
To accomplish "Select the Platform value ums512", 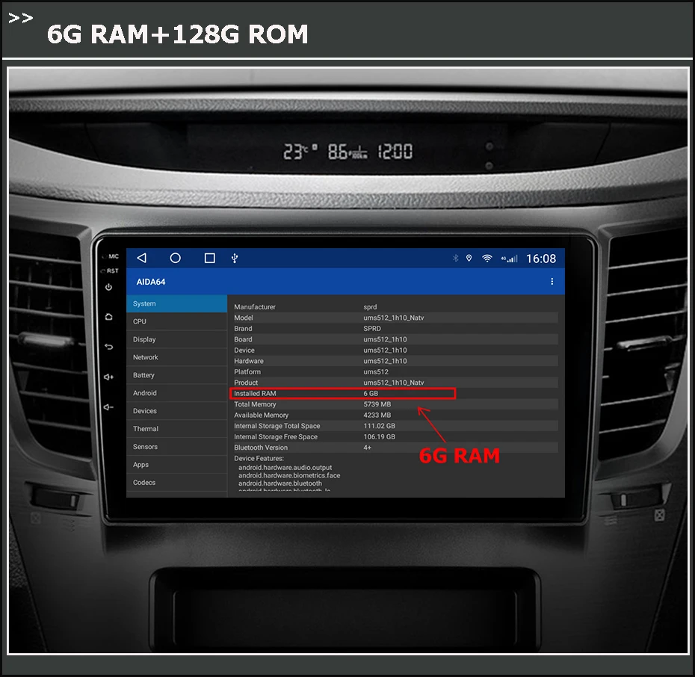I will click(x=376, y=371).
